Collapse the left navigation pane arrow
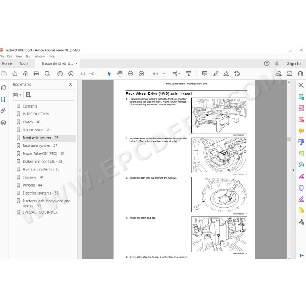306x306 pixels. point(80,170)
